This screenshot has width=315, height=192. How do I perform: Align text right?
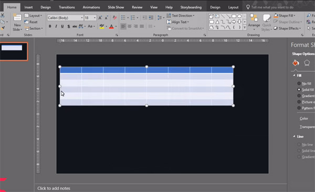click(x=136, y=26)
